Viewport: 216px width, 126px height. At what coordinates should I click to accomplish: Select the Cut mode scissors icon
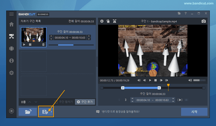click(12, 36)
